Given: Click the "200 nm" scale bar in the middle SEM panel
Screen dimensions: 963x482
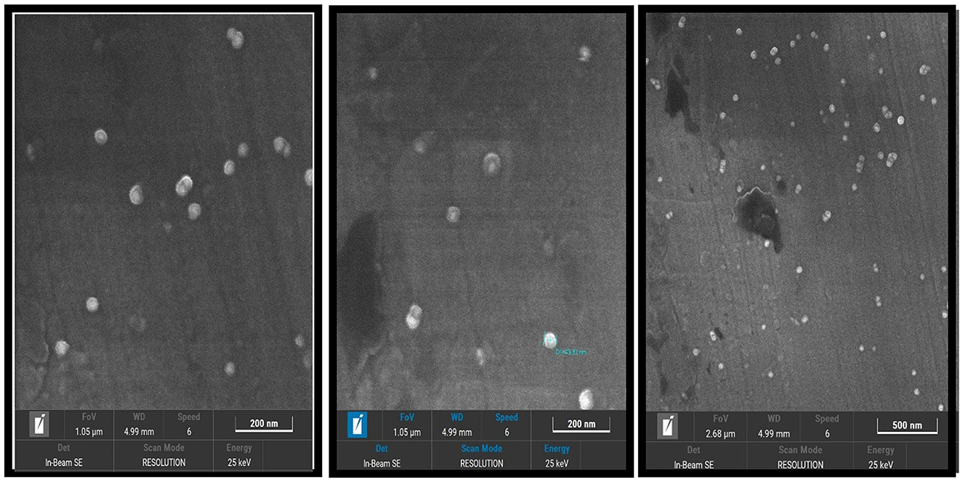Looking at the screenshot, I should click(581, 424).
